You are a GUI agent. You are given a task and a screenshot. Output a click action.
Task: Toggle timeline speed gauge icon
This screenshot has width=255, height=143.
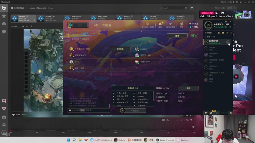pyautogui.click(x=187, y=120)
